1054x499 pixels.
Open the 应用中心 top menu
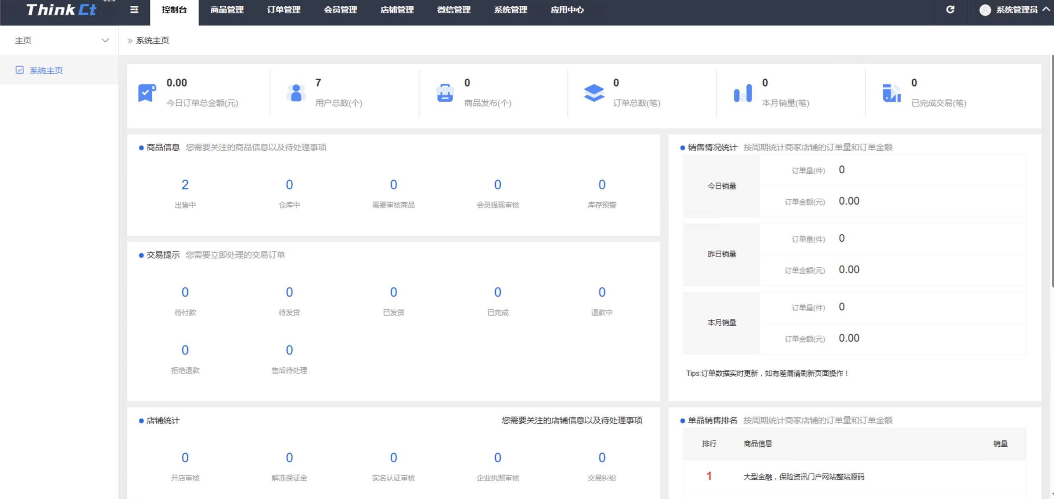[567, 10]
